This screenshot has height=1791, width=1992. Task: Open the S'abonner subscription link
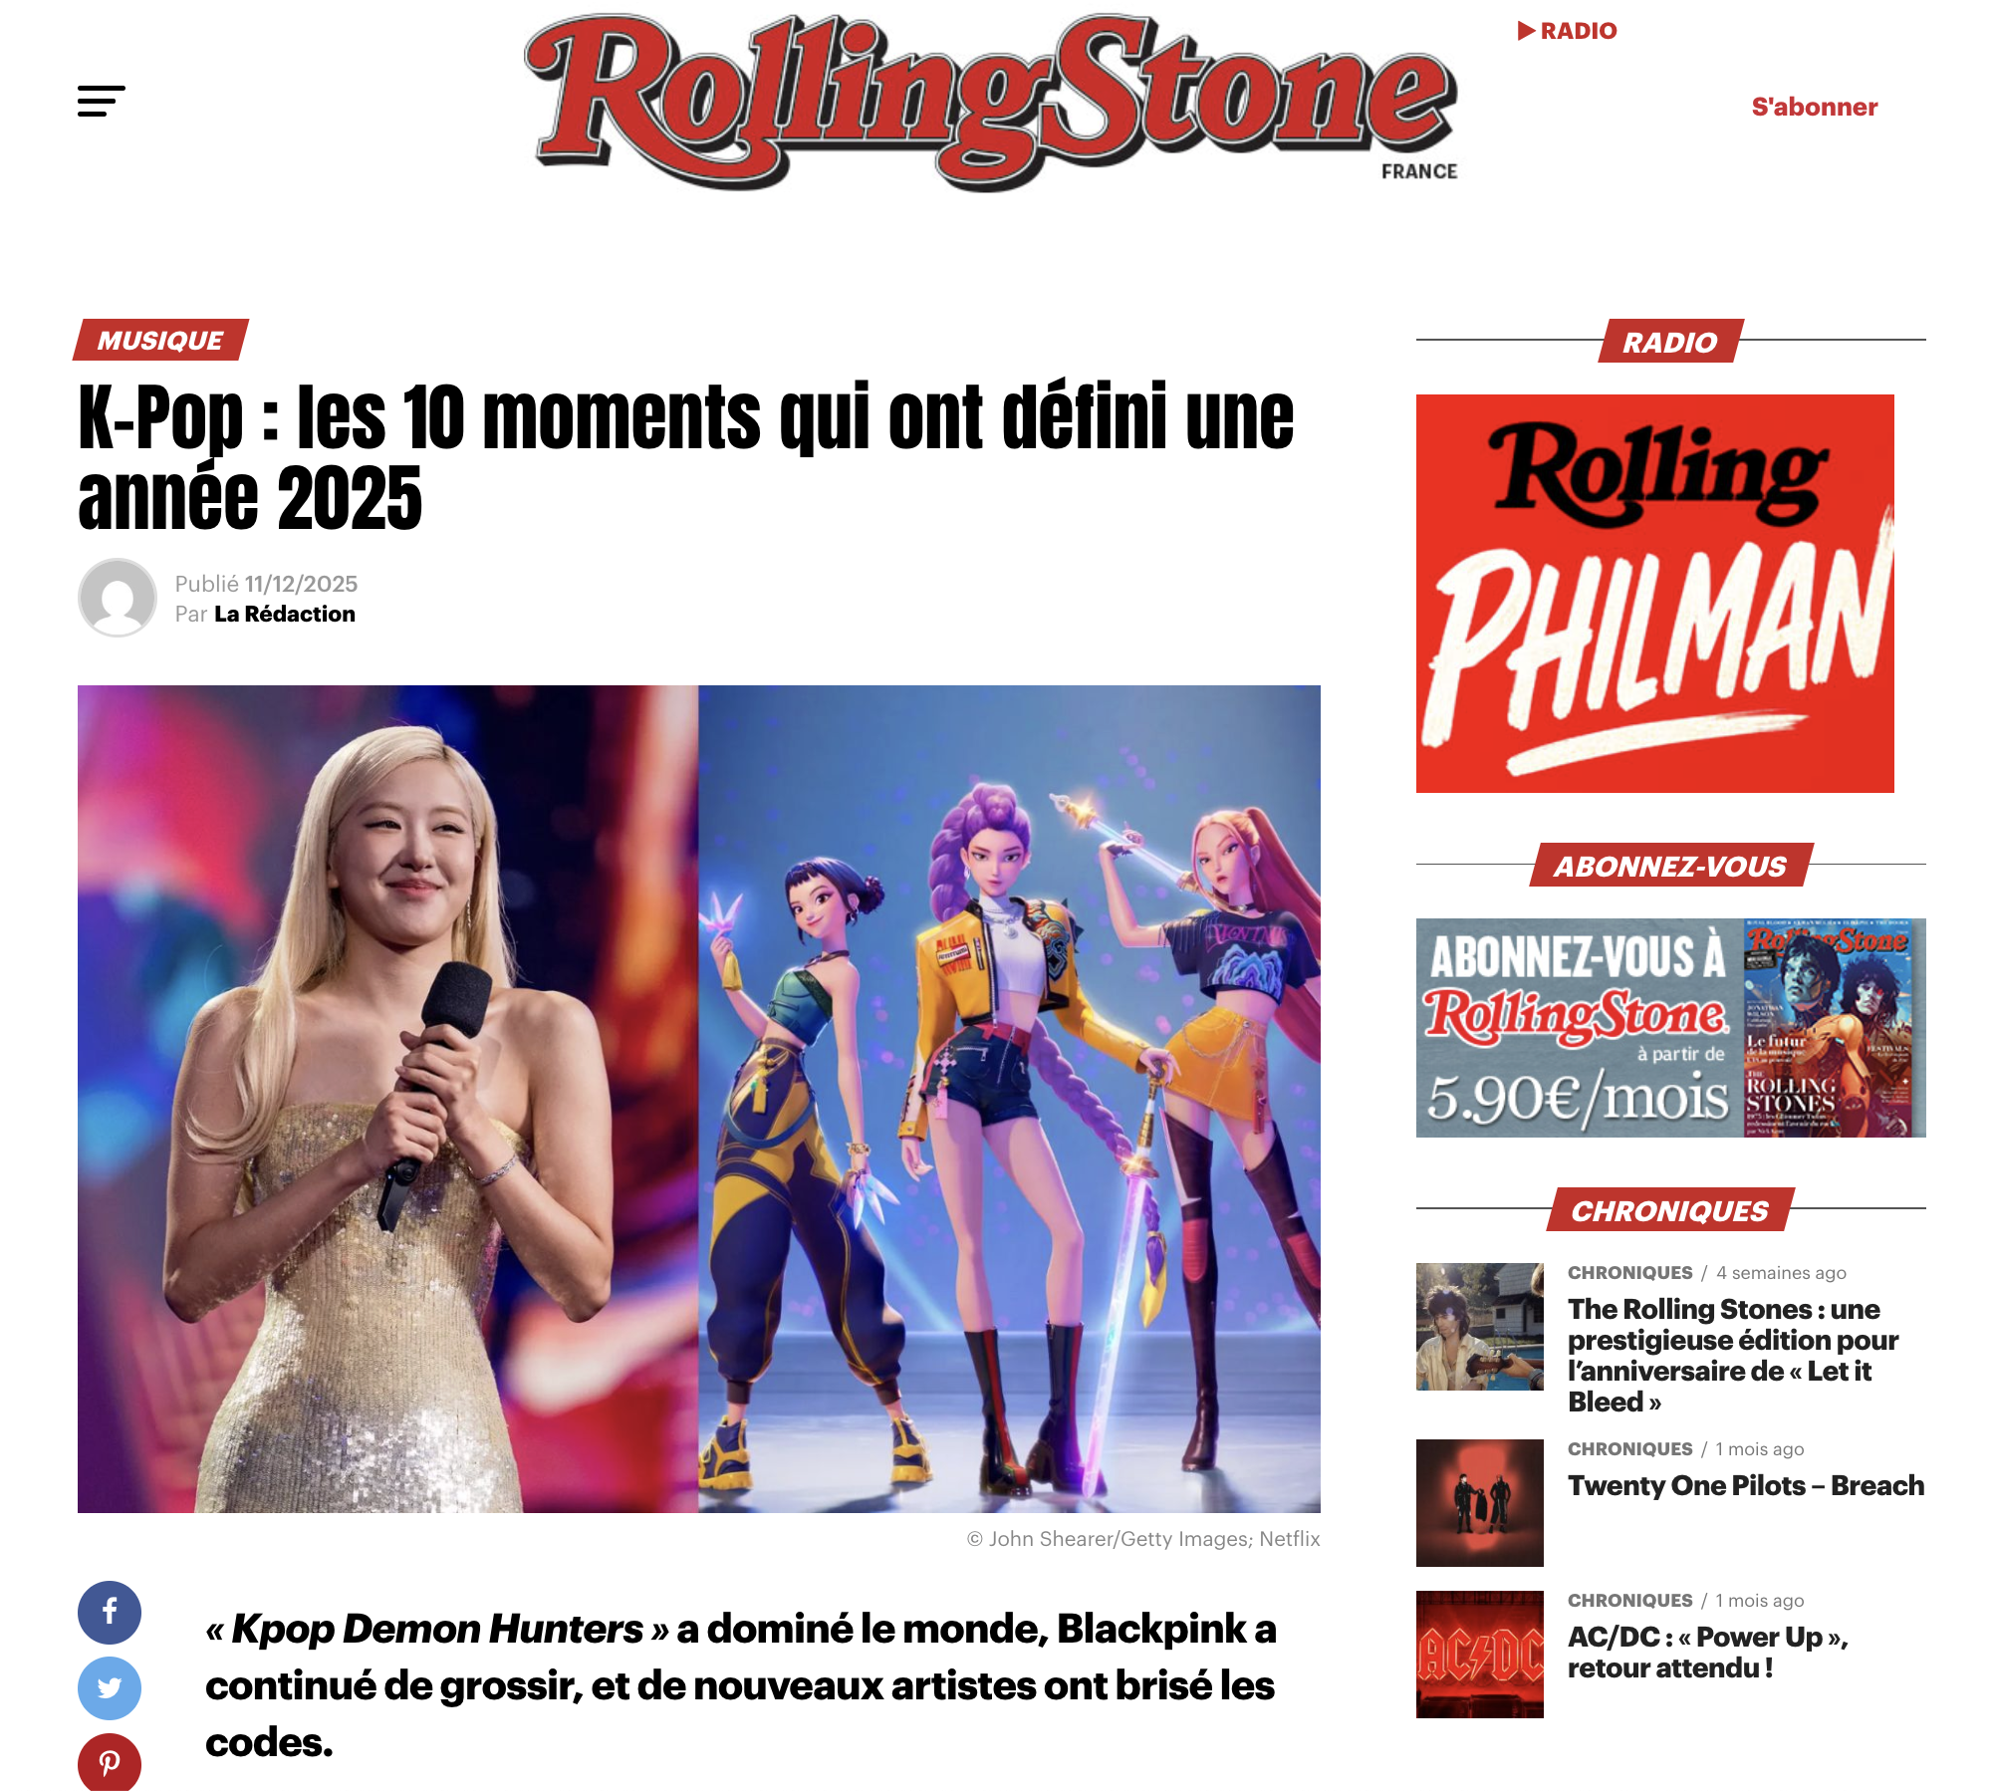point(1814,107)
